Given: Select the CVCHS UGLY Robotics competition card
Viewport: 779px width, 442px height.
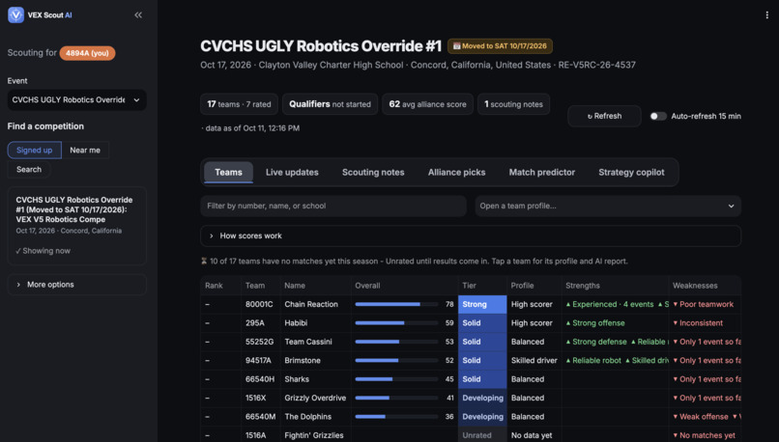Looking at the screenshot, I should tap(76, 226).
